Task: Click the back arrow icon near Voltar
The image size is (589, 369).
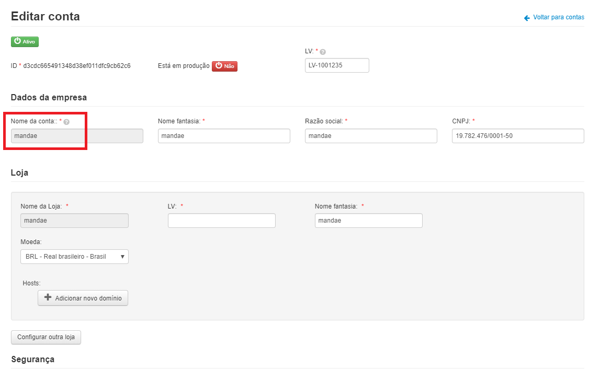Action: [x=527, y=18]
